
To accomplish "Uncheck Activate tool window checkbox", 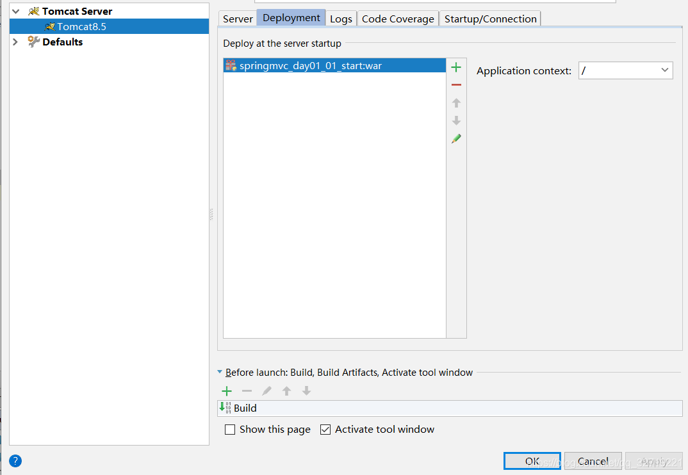I will 325,430.
